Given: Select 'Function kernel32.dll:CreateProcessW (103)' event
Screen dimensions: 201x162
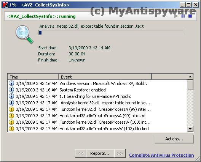Looking at the screenshot, I should (x=97, y=122).
